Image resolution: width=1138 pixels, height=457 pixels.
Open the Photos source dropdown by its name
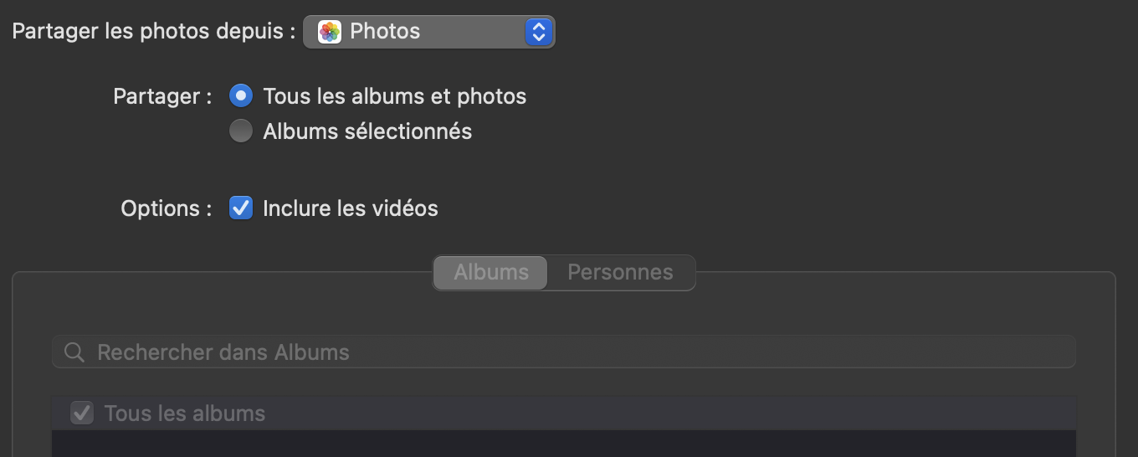[x=385, y=32]
